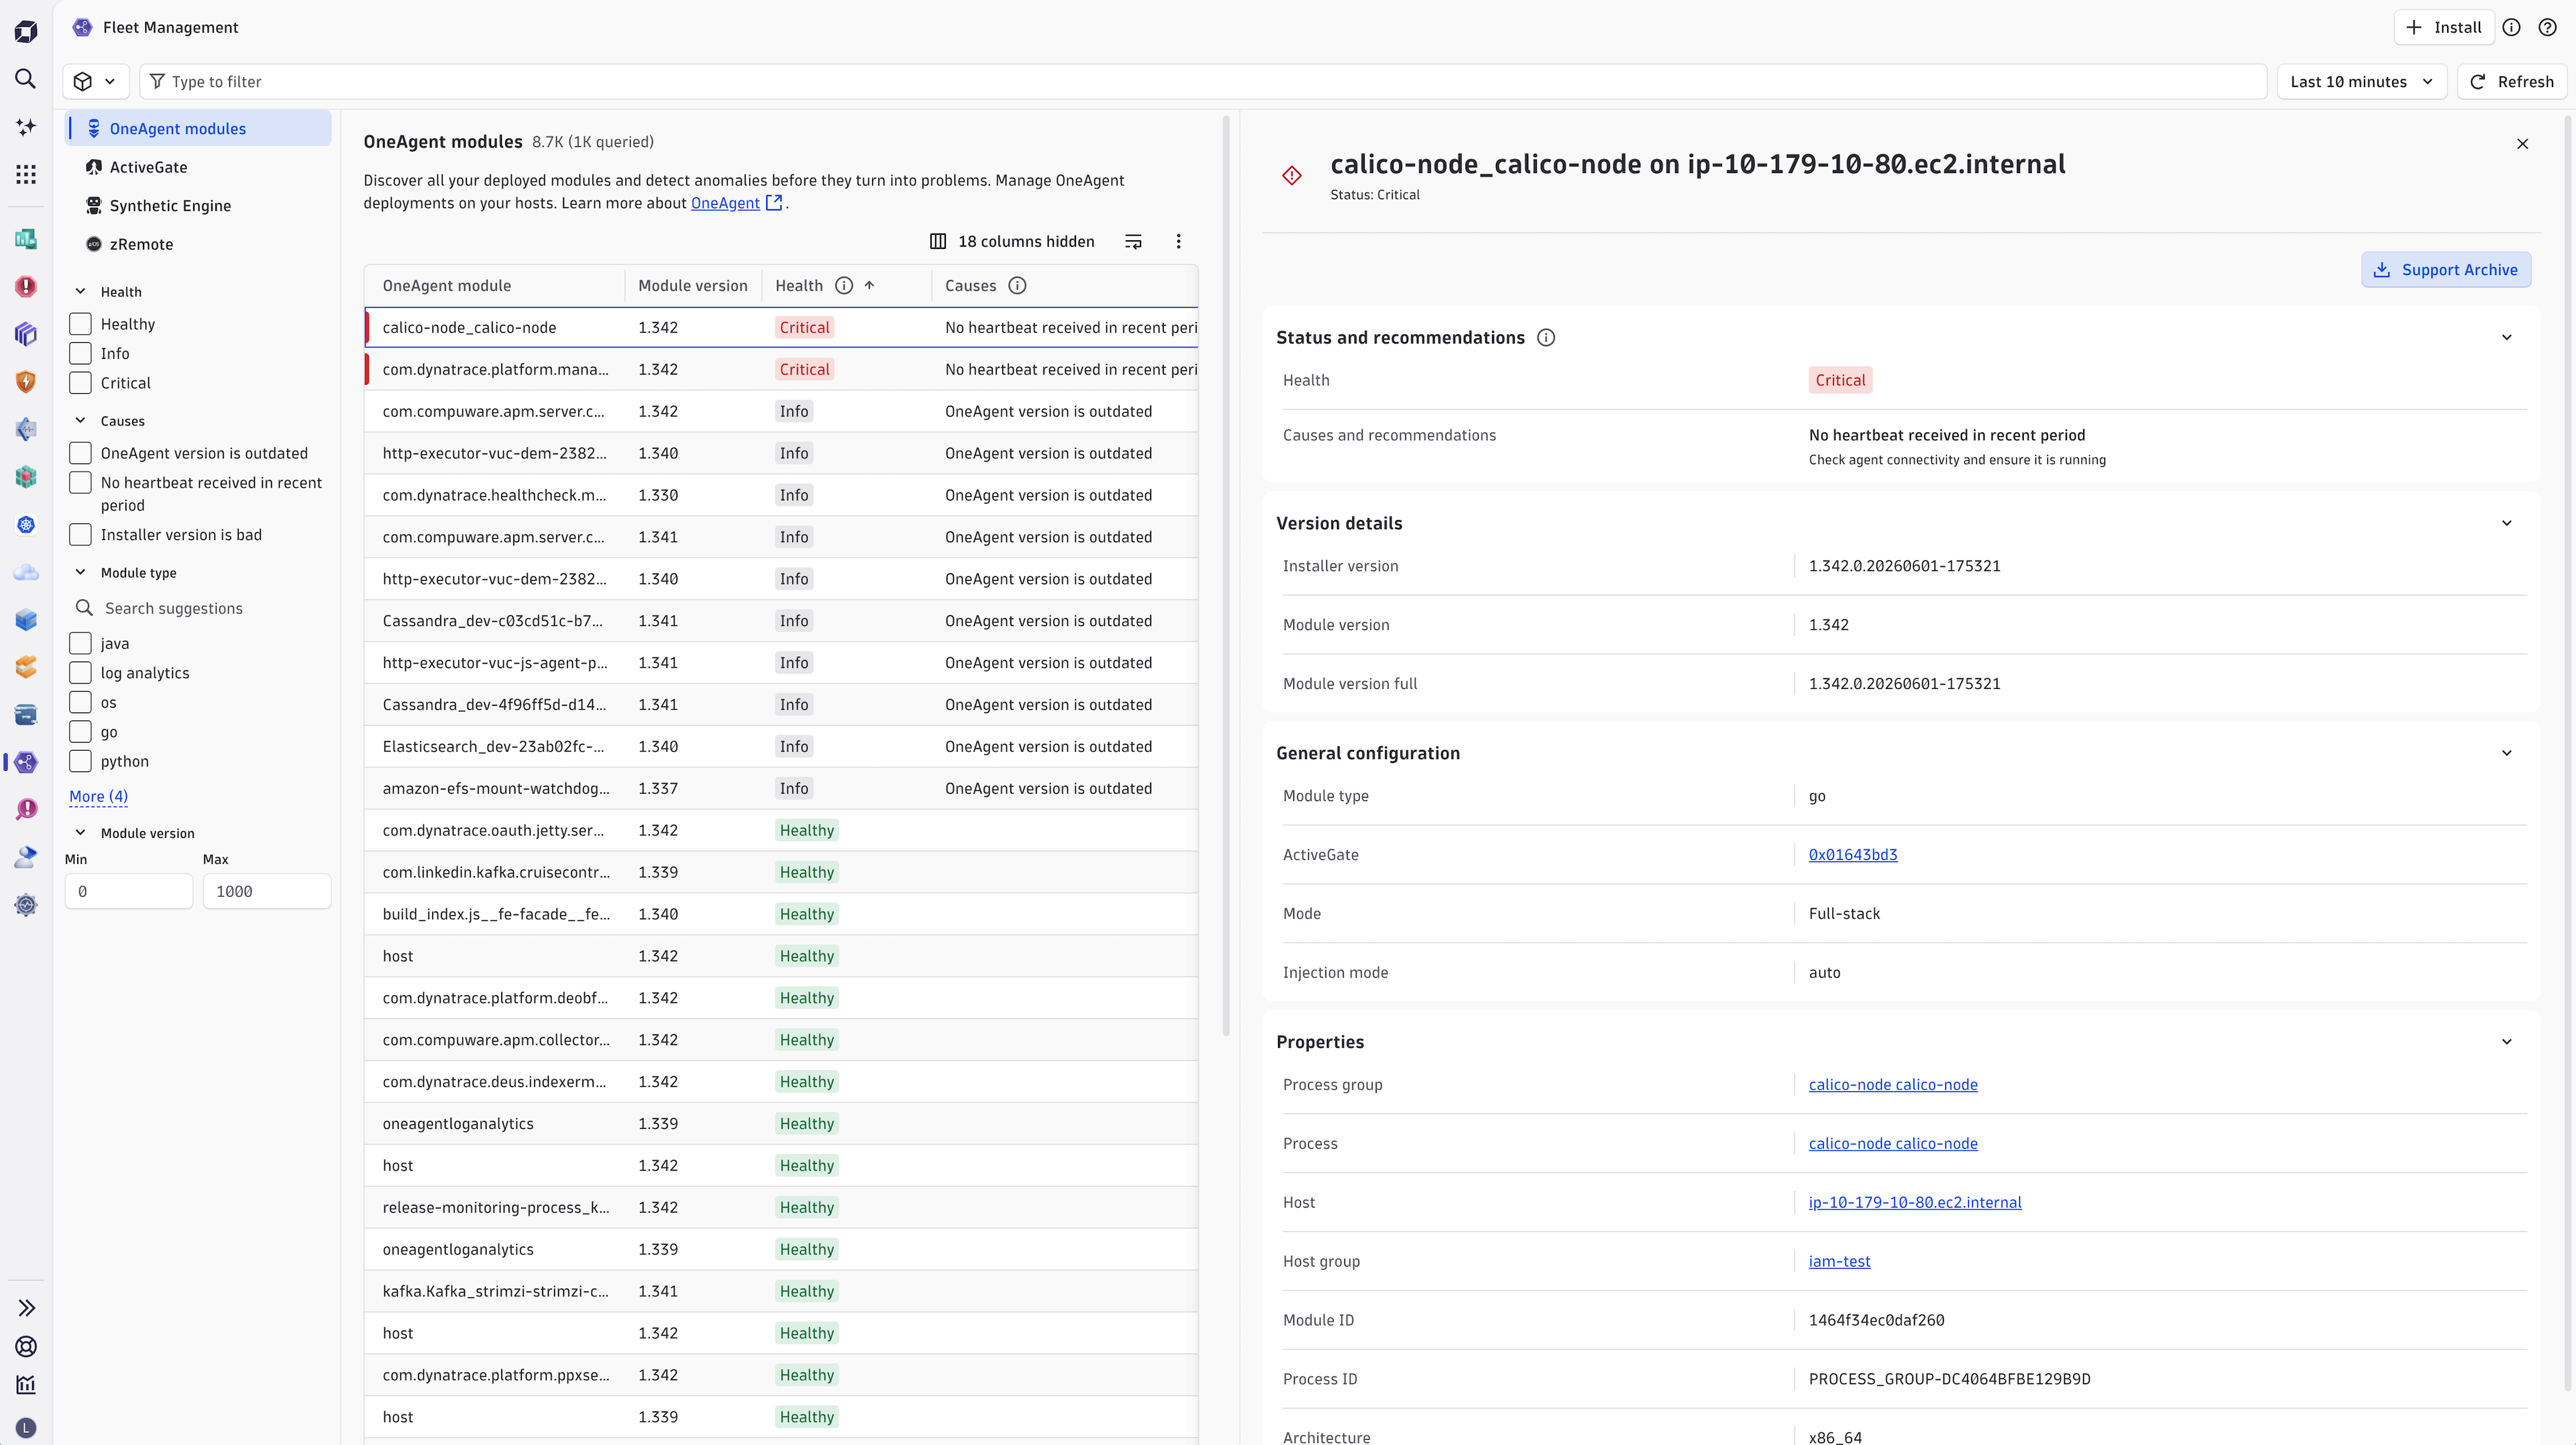Viewport: 2576px width, 1445px height.
Task: Switch to Synthetic Engine navigation item
Action: click(199, 206)
